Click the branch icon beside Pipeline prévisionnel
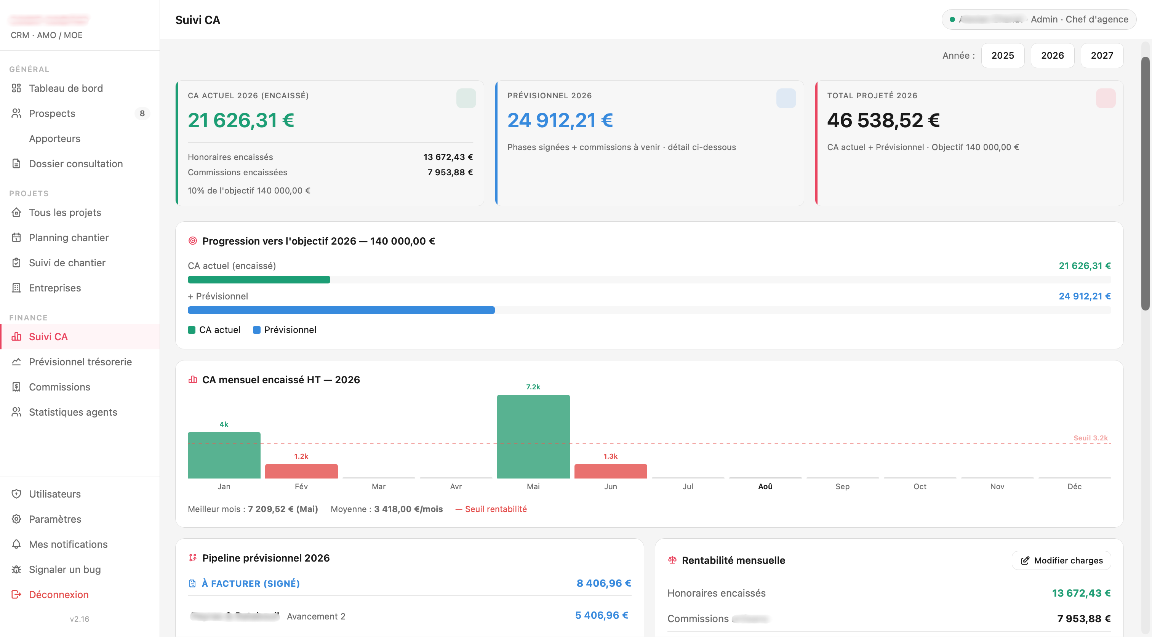 pyautogui.click(x=193, y=557)
